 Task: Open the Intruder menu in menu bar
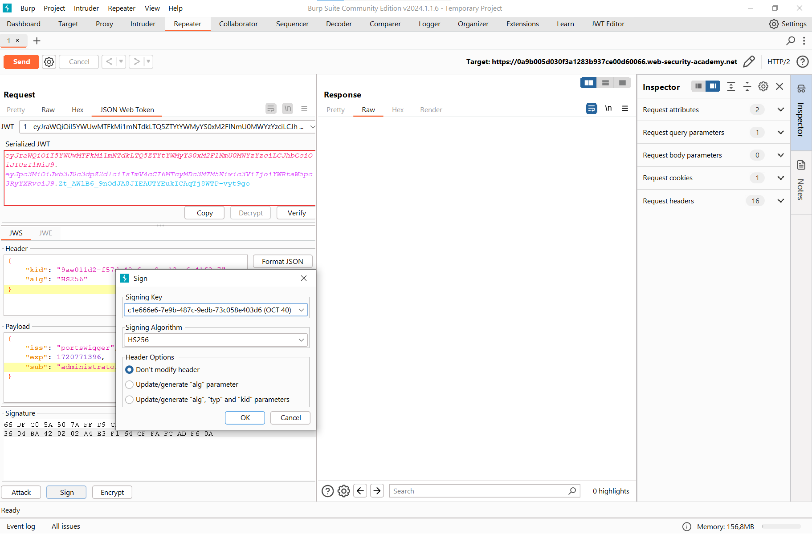86,8
